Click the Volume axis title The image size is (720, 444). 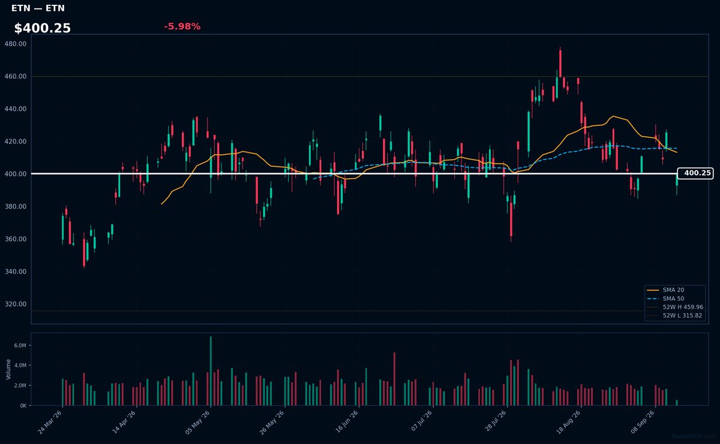click(x=8, y=369)
